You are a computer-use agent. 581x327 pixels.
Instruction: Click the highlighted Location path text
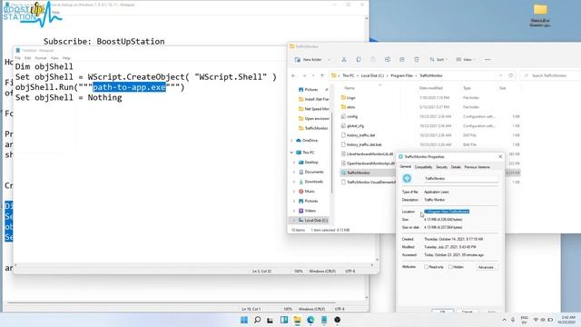447,212
